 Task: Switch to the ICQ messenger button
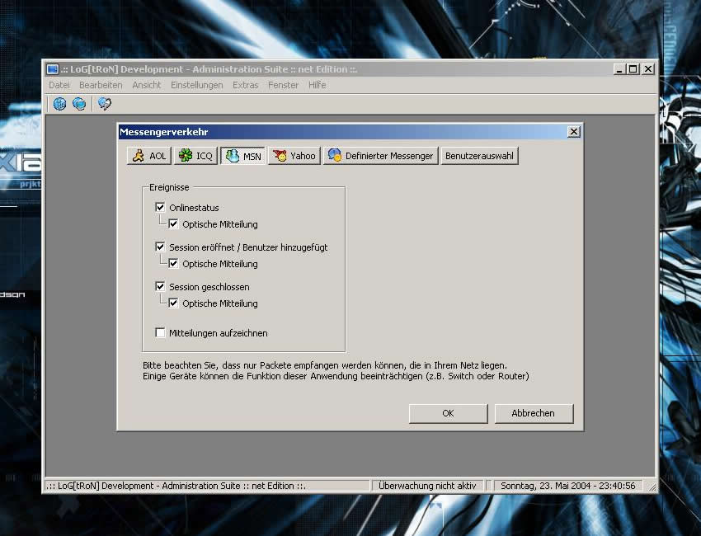tap(195, 156)
